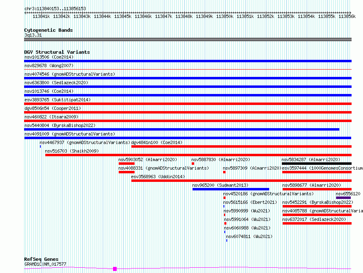Click the black nsv5834287 variant bar
This screenshot has height=273, width=363.
[x=317, y=164]
